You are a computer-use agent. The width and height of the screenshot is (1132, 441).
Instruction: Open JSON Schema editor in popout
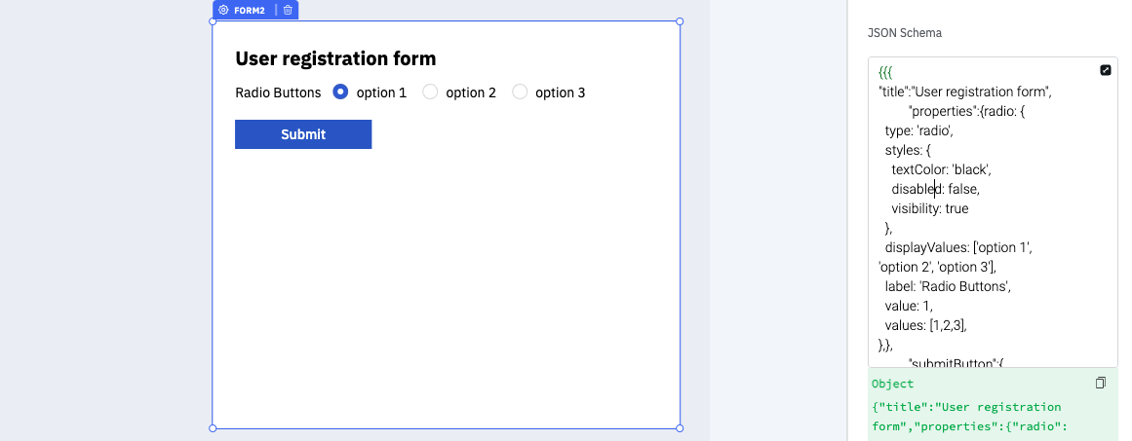[1105, 70]
